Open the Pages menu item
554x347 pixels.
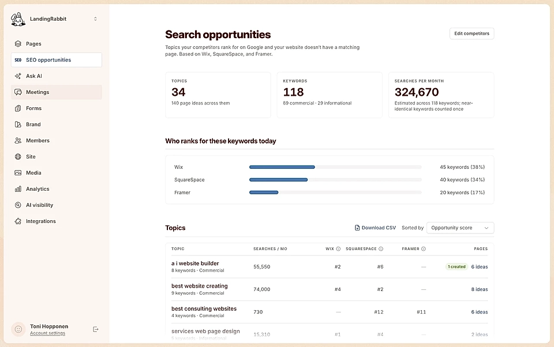[x=57, y=44]
